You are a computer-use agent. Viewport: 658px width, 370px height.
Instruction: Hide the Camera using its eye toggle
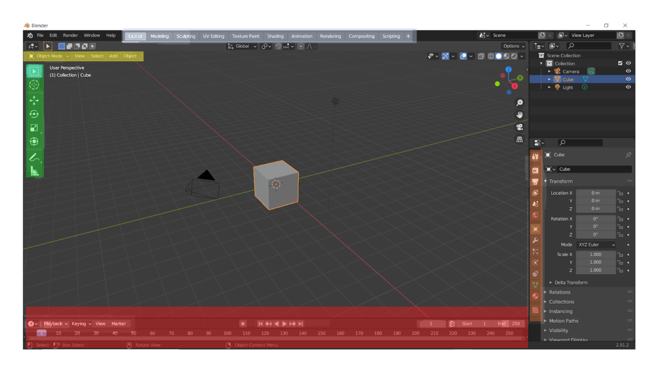pyautogui.click(x=628, y=71)
